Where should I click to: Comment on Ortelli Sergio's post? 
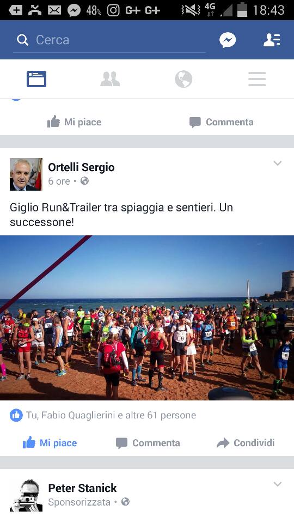[148, 443]
